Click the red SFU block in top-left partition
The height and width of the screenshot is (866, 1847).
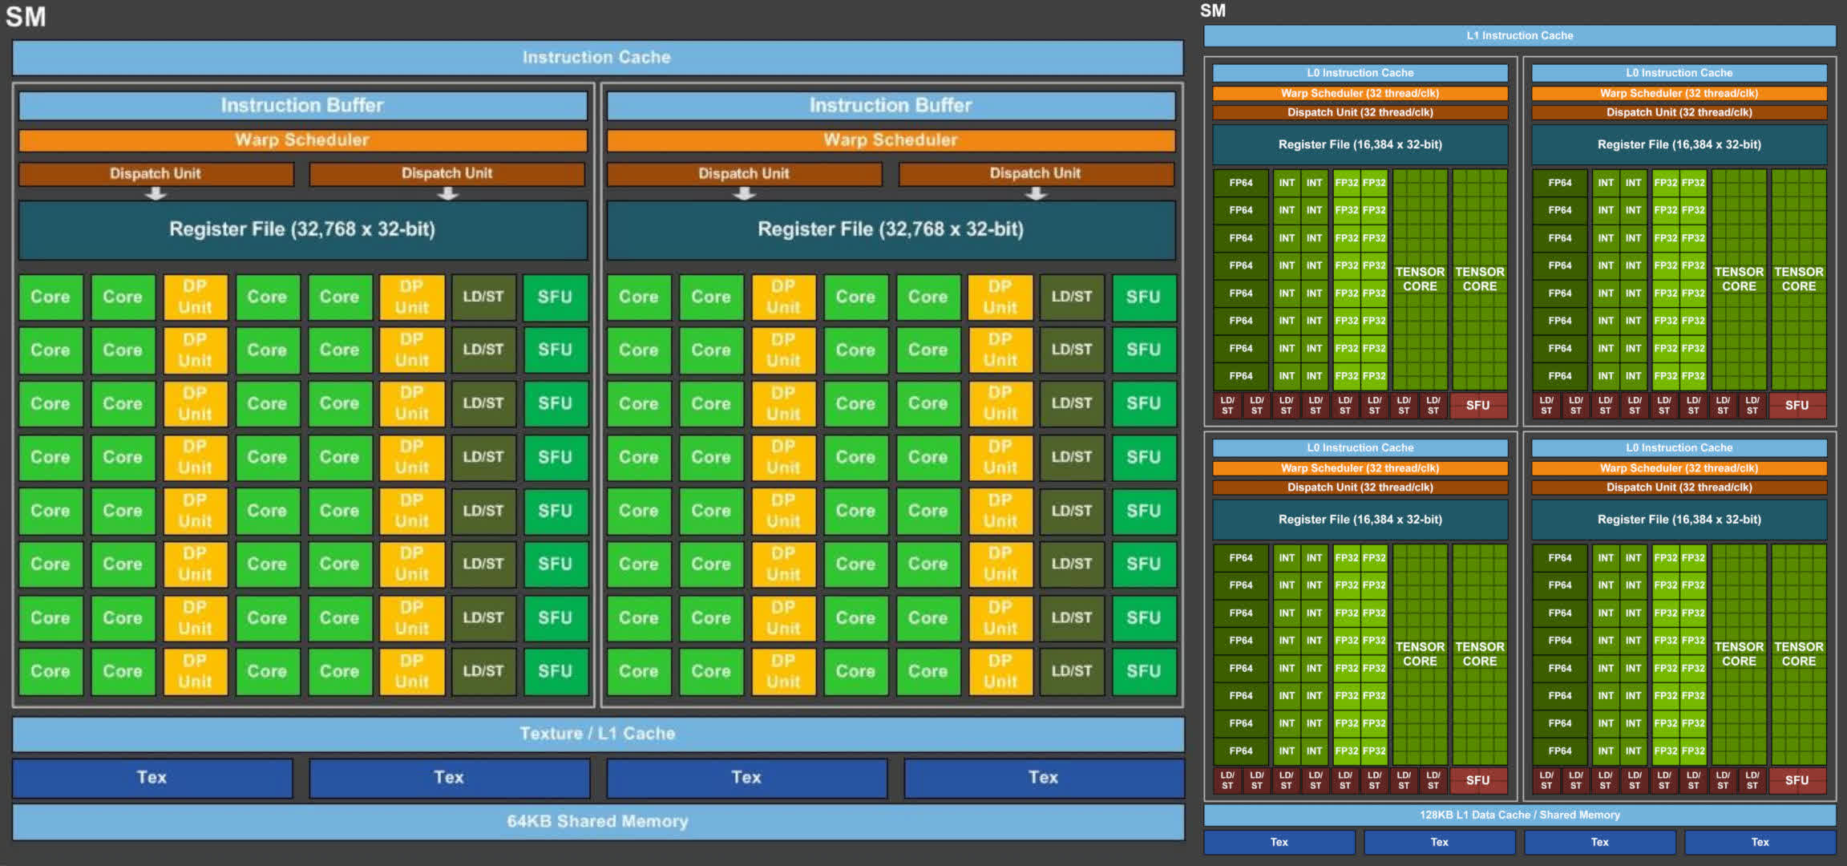click(1477, 406)
